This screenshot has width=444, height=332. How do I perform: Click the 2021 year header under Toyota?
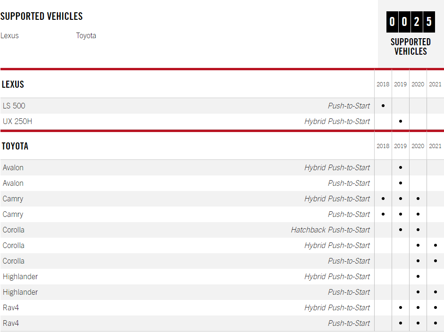(435, 146)
